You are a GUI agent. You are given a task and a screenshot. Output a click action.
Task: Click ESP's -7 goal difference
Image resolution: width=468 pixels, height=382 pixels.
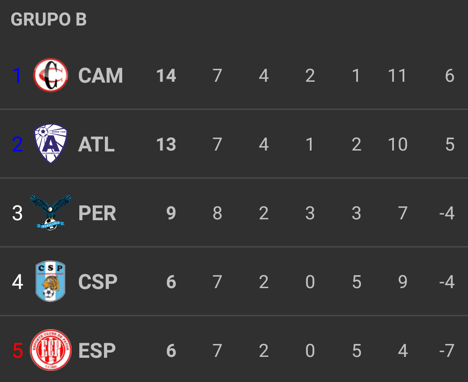[x=446, y=351]
